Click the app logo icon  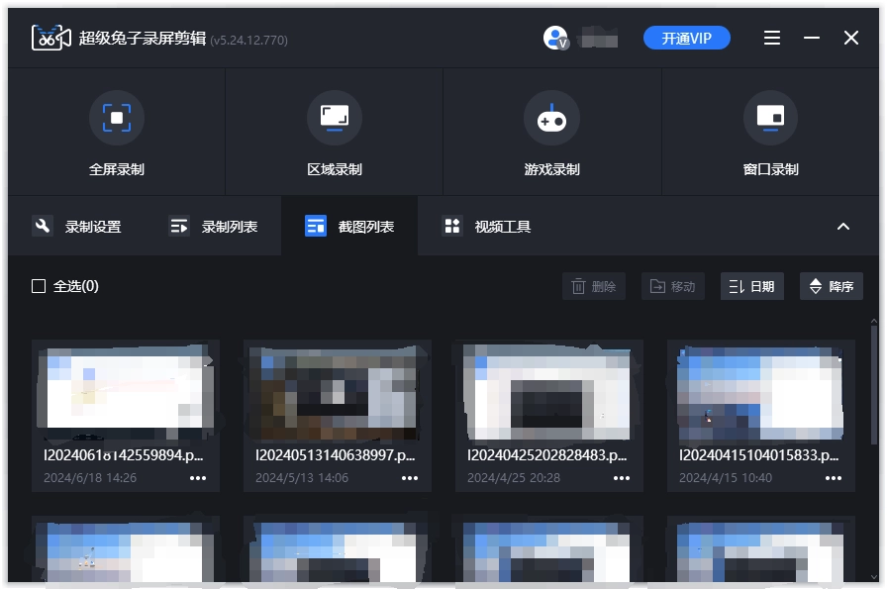[51, 38]
